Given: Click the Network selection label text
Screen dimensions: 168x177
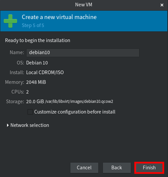Looking at the screenshot, I should 30,125.
